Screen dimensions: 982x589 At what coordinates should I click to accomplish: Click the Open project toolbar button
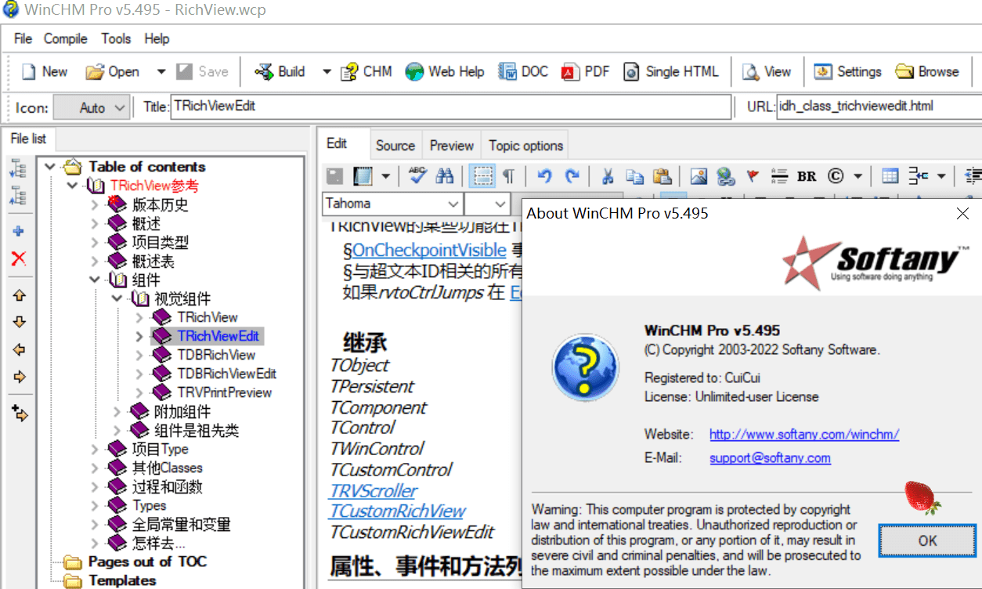pos(114,71)
